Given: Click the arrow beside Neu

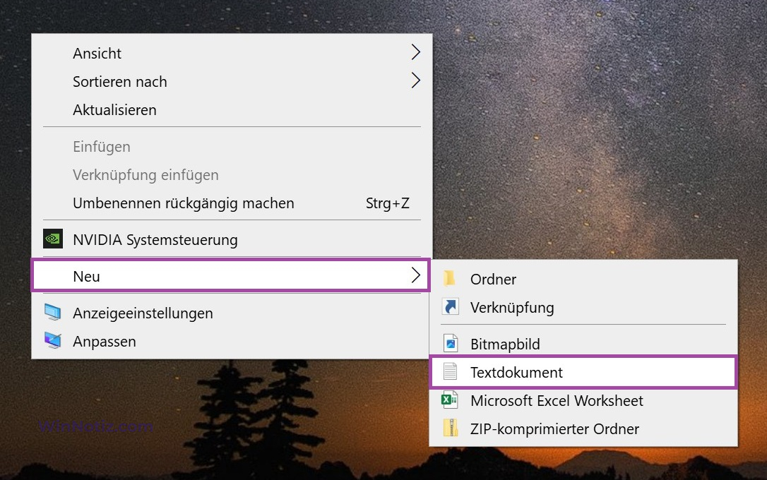Looking at the screenshot, I should click(415, 276).
